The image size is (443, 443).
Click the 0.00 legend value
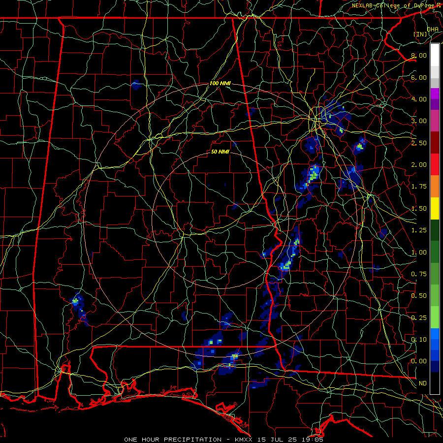point(419,361)
